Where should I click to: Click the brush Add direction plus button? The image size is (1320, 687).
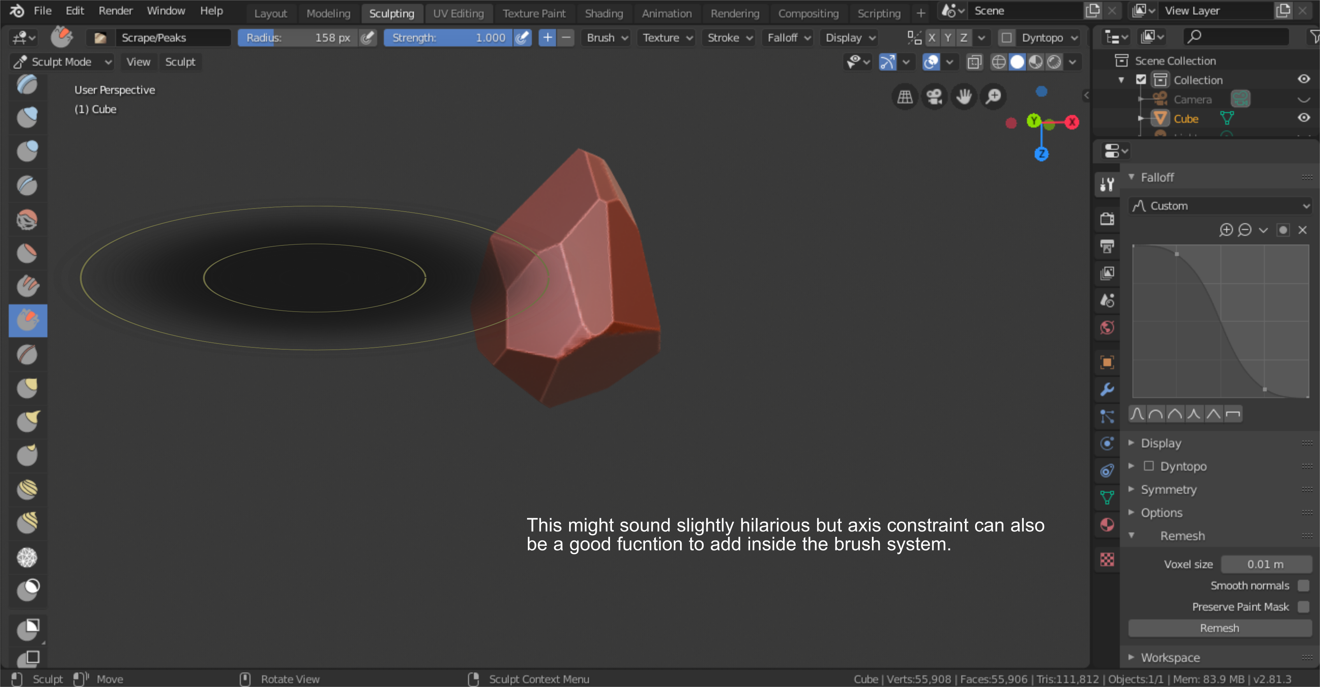[547, 38]
